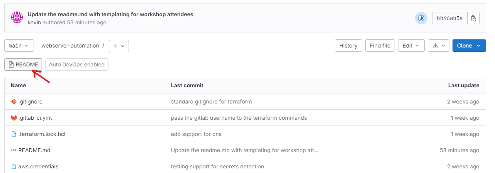495x173 pixels.
Task: Open webserver-automation breadcrumb link
Action: [70, 46]
